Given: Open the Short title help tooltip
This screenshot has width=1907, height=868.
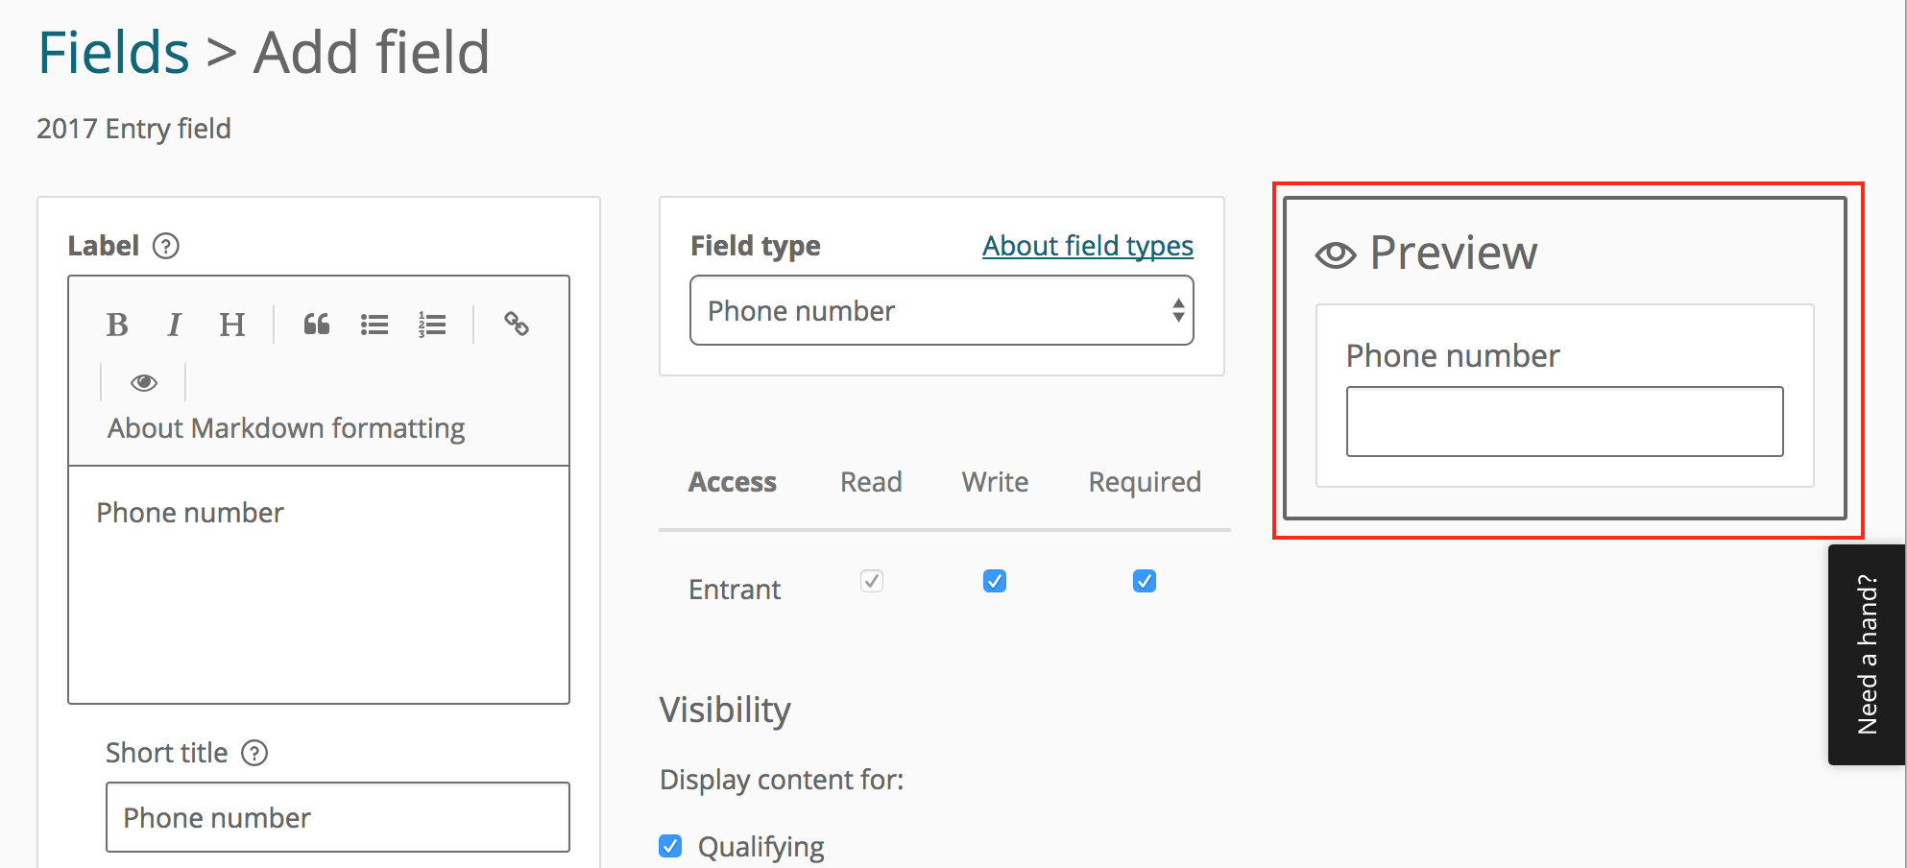Looking at the screenshot, I should click(x=254, y=753).
